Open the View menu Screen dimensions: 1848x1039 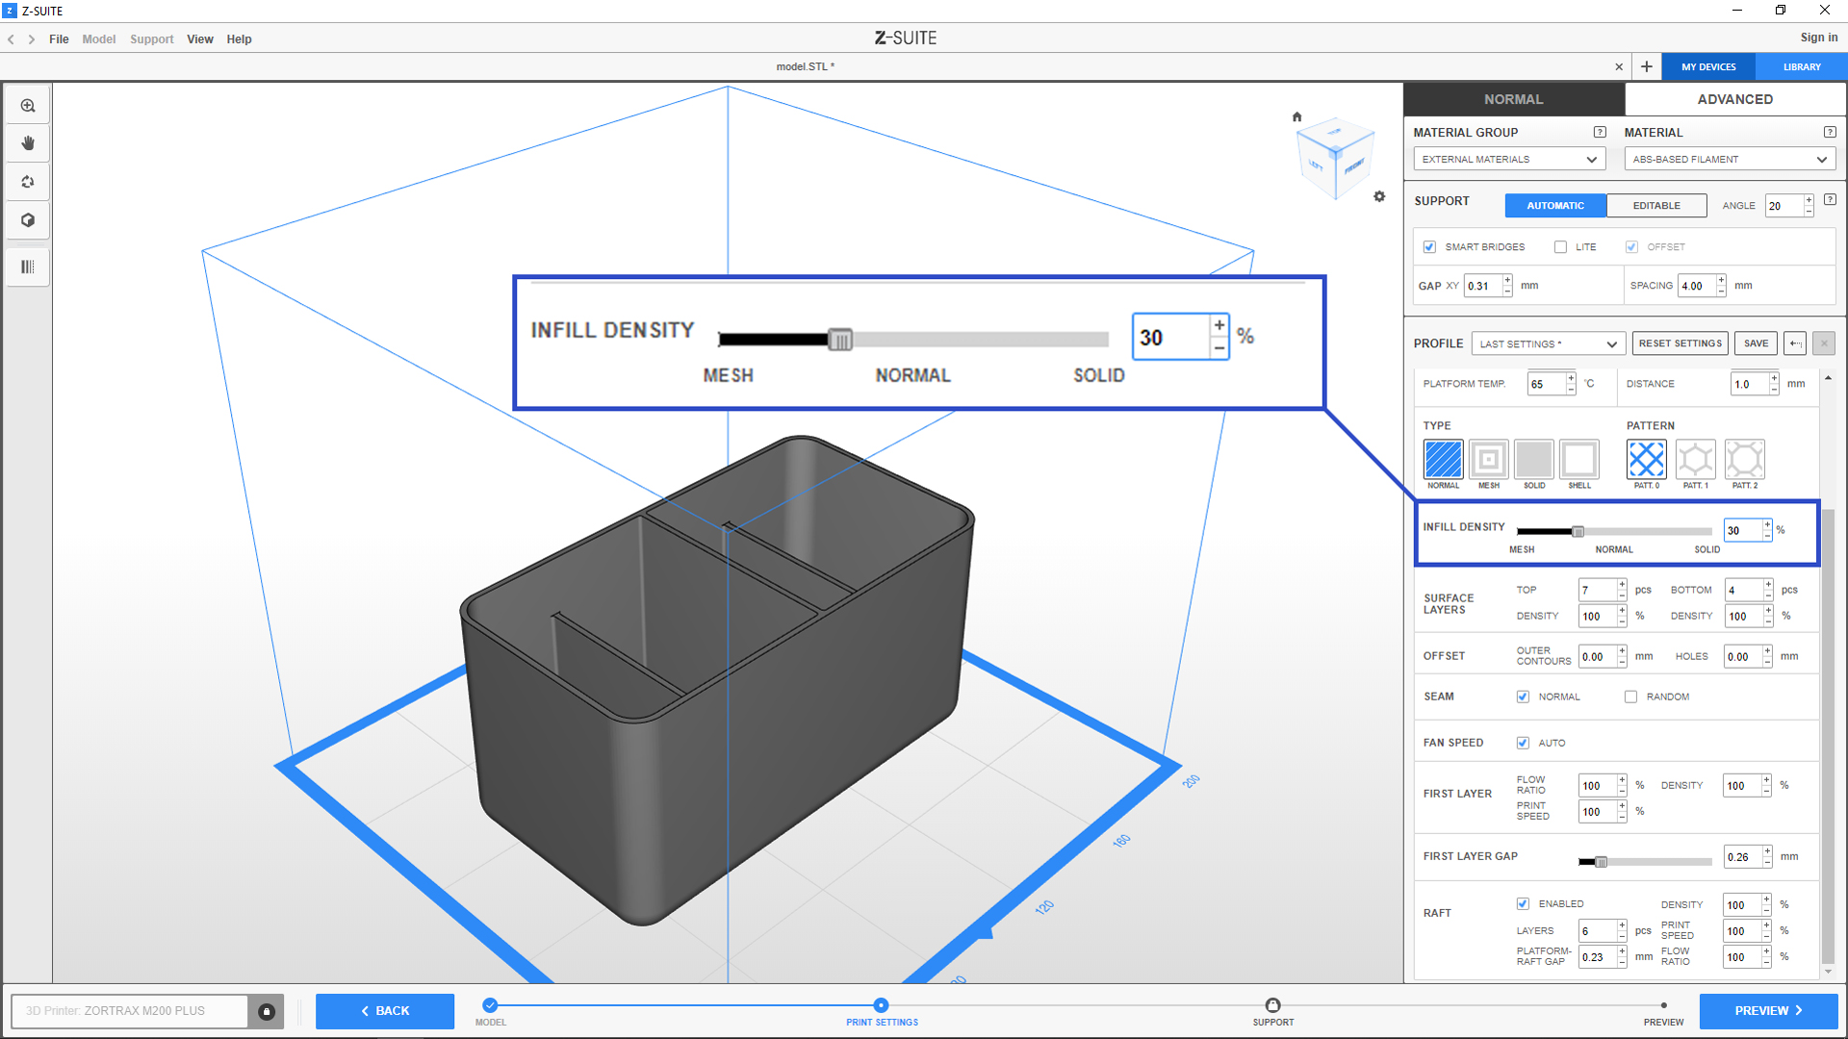(x=199, y=39)
